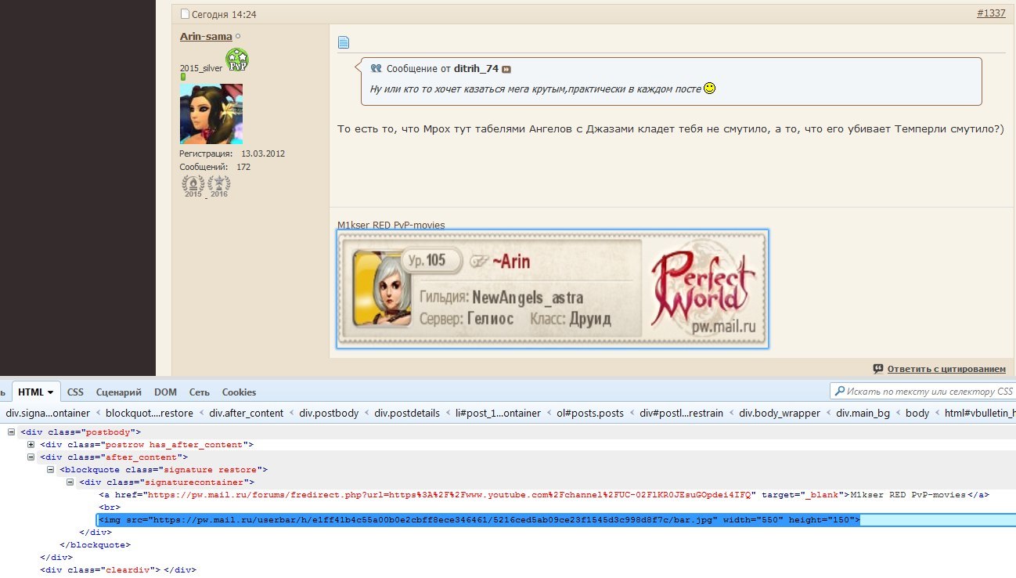Click the search magnifier icon in Firebug

coord(840,392)
